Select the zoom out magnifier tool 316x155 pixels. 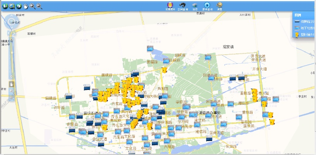point(39,6)
